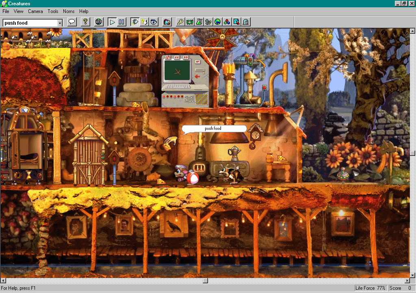The width and height of the screenshot is (416, 293).
Task: Click the red-white beach ball
Action: [x=193, y=177]
